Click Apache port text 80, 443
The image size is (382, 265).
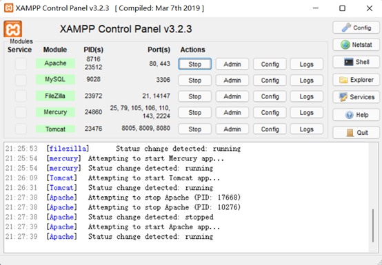pyautogui.click(x=159, y=64)
